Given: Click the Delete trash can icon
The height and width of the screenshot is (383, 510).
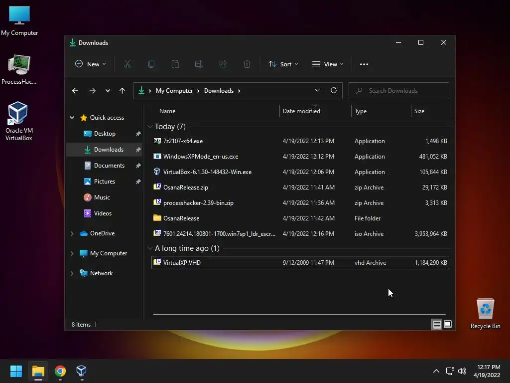Looking at the screenshot, I should [247, 64].
